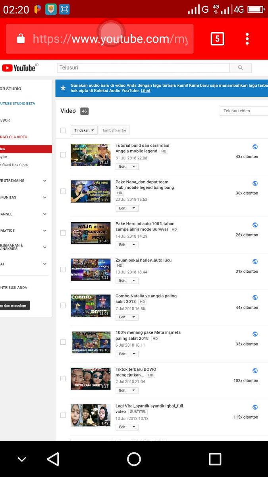268x477 pixels.
Task: Tap the Android home circle button
Action: (134, 459)
